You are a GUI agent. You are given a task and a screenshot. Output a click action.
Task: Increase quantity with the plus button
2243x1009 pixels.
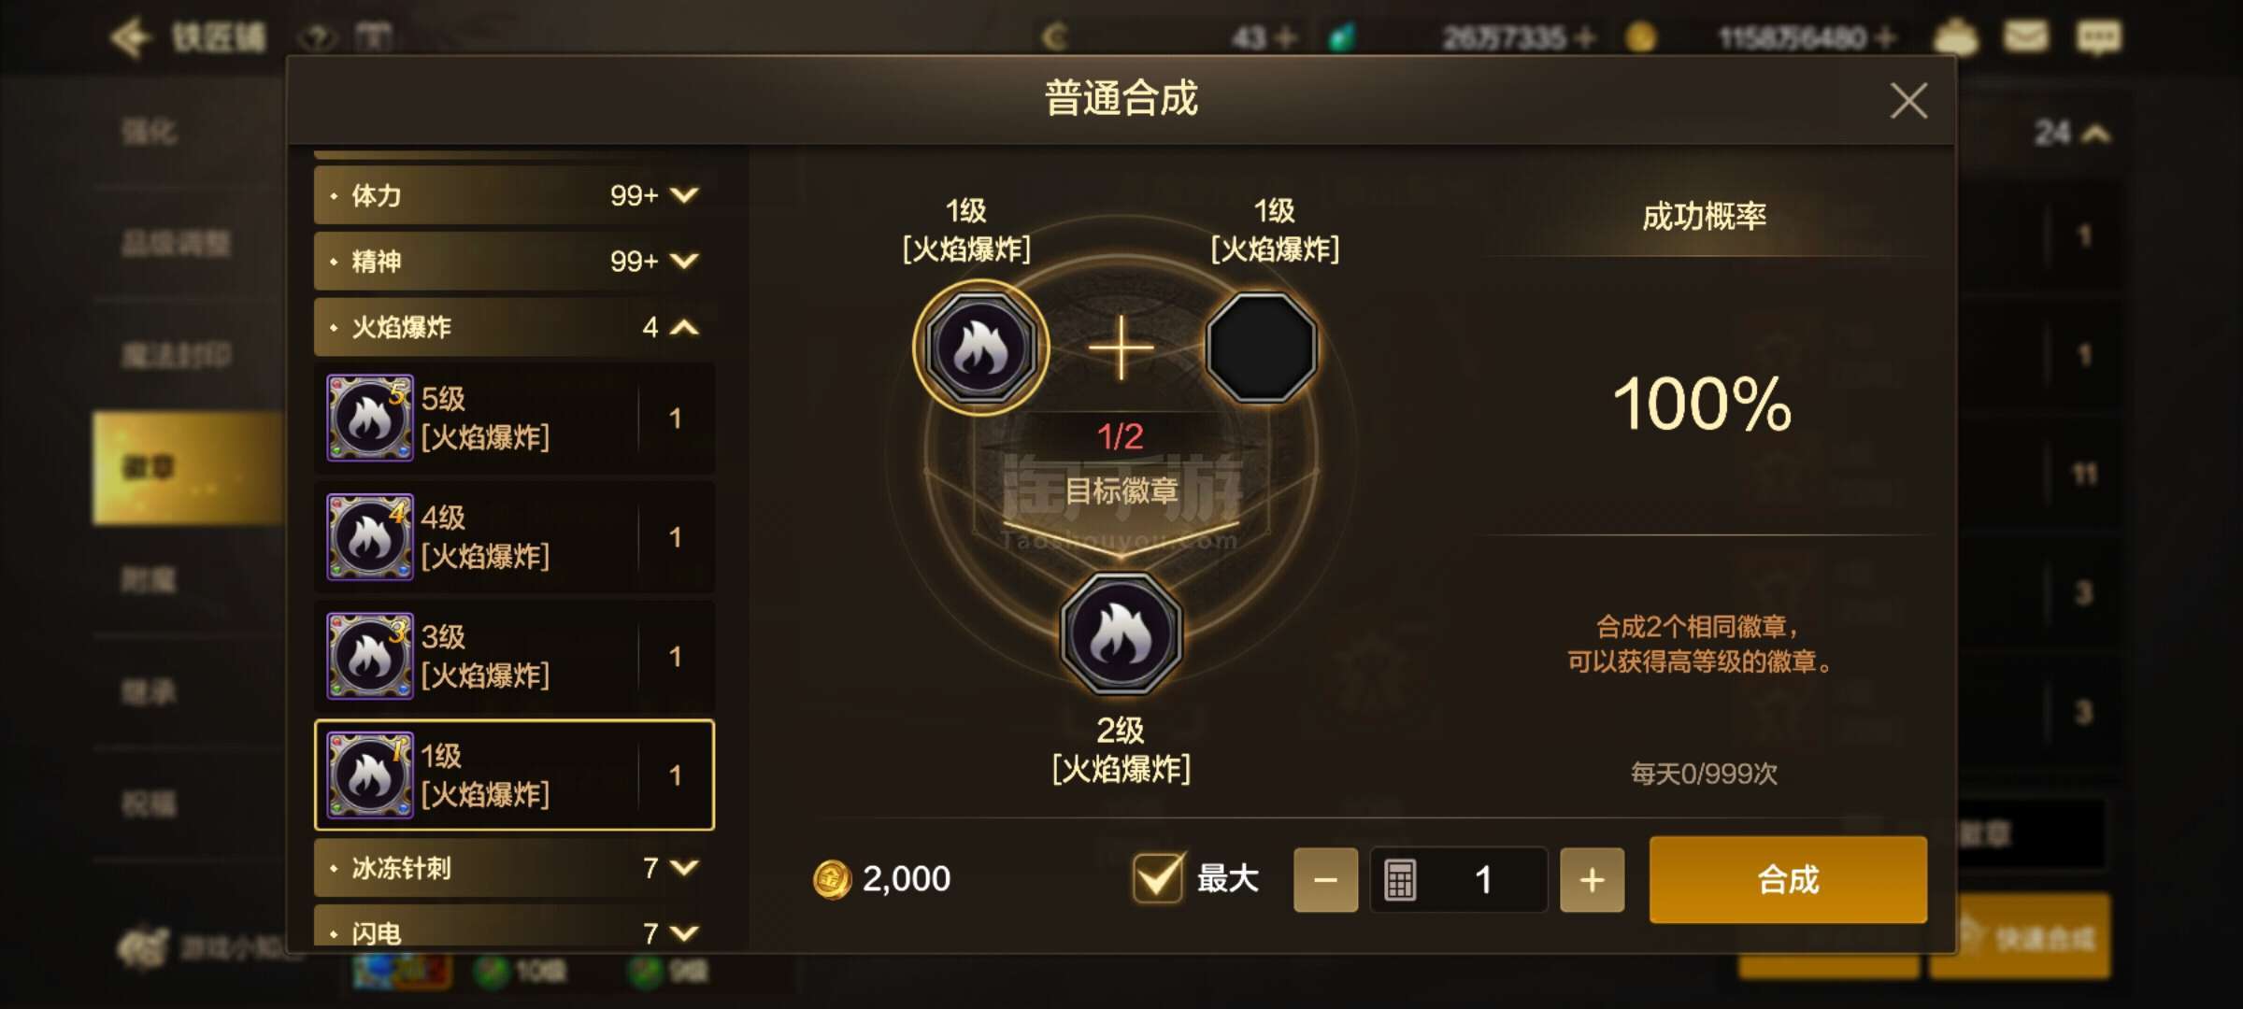(1593, 880)
